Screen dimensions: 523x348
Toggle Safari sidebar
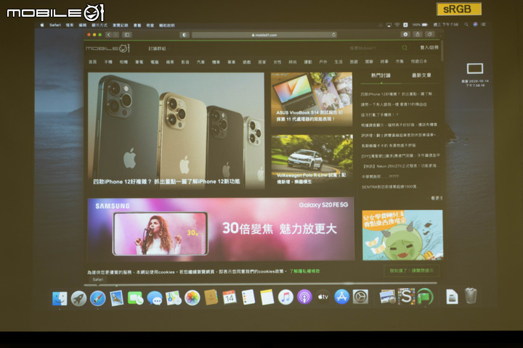126,35
